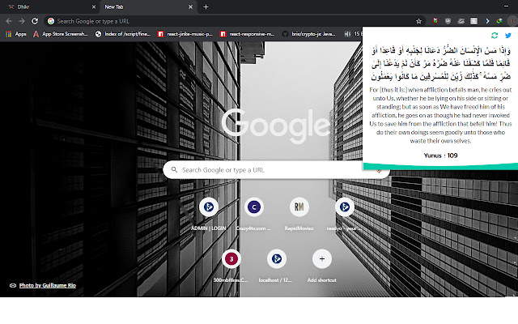518x324 pixels.
Task: Switch to the Dhikr tab
Action: pyautogui.click(x=49, y=7)
